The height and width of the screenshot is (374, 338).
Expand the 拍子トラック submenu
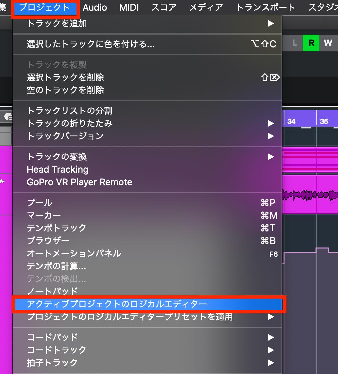[x=147, y=363]
